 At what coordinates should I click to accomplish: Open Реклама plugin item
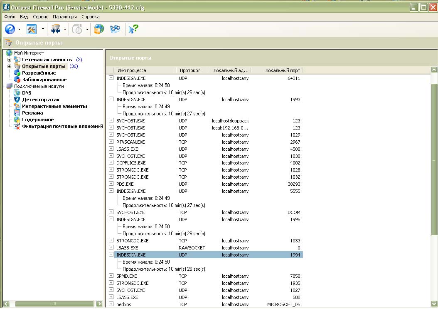point(32,113)
